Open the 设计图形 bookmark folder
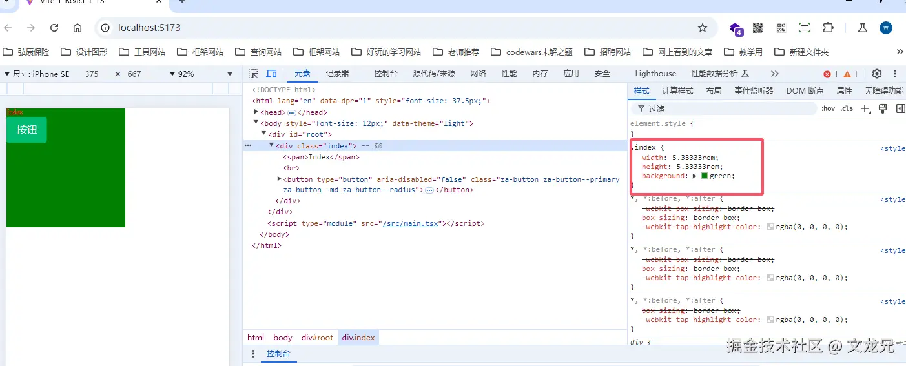 pyautogui.click(x=84, y=52)
